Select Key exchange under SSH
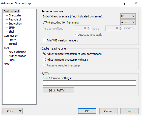Screen dimensions: 142x116 pos(17,52)
